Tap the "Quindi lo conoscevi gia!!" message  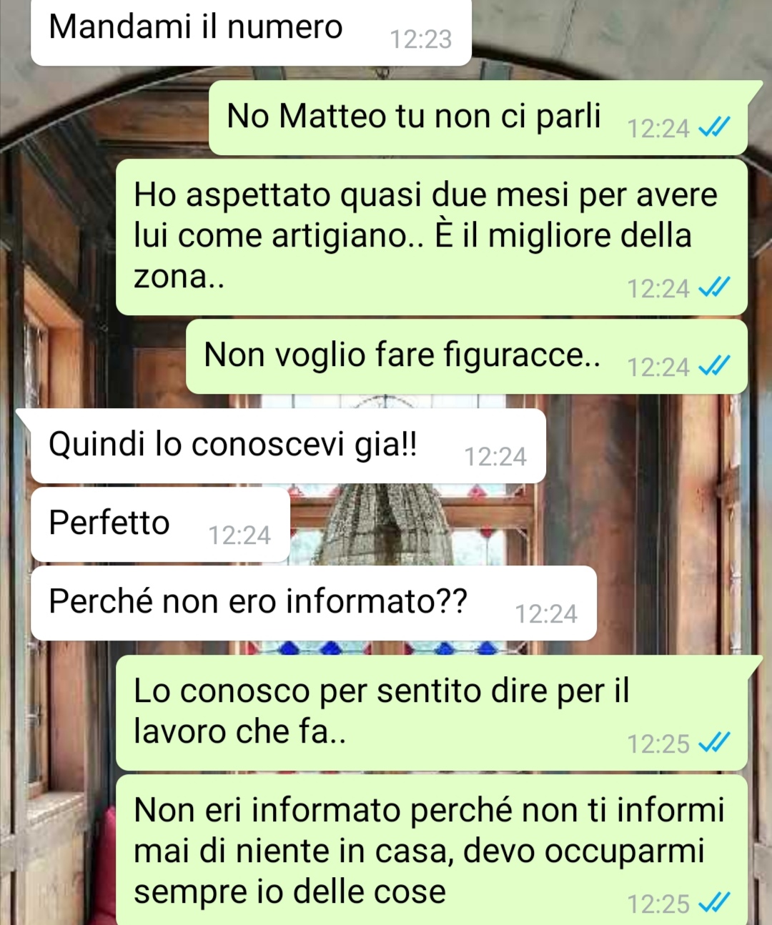(x=288, y=446)
